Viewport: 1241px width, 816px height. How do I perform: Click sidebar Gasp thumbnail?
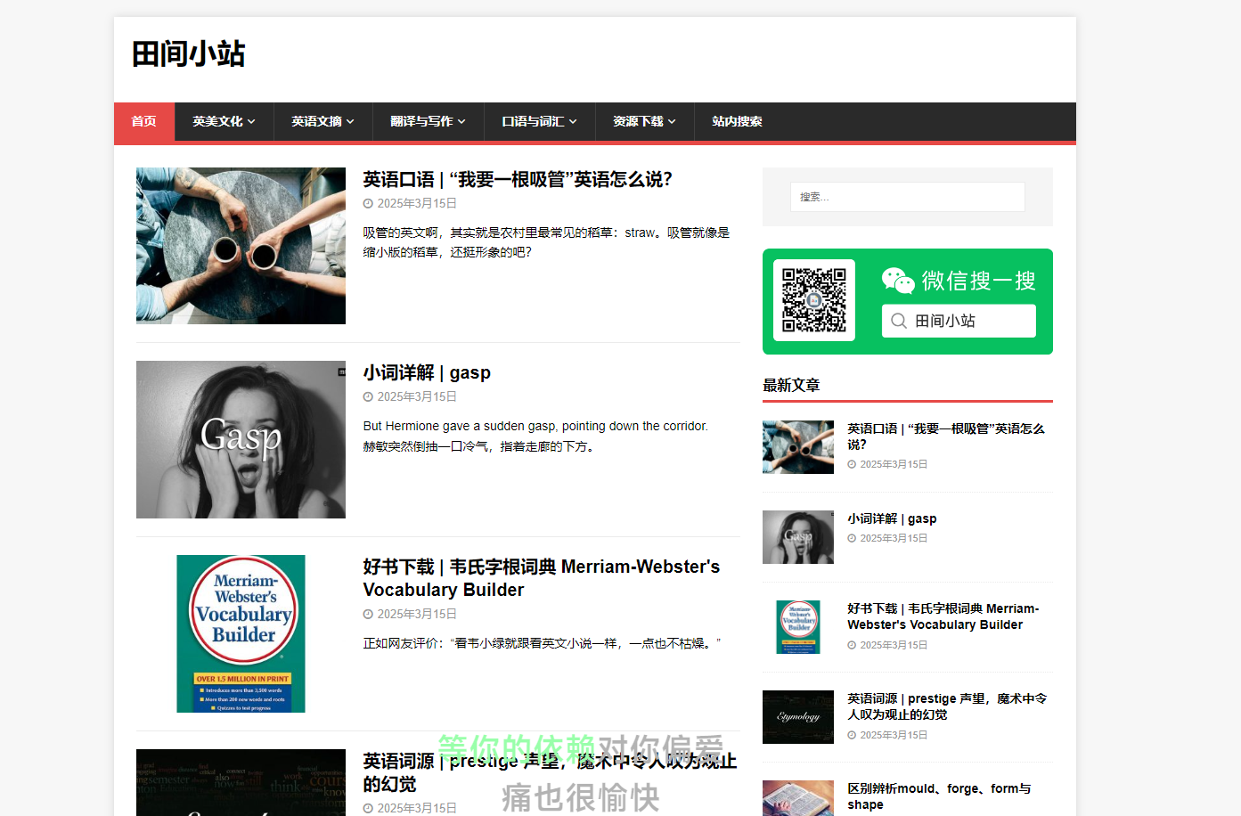coord(798,537)
